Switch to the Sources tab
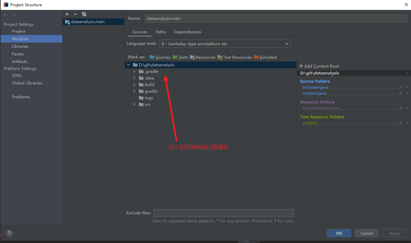Viewport: 411px width, 243px height. point(140,32)
